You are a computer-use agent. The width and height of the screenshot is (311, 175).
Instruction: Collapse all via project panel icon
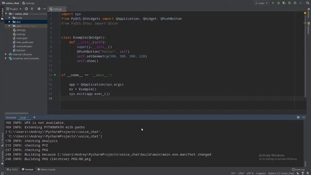(x=32, y=9)
